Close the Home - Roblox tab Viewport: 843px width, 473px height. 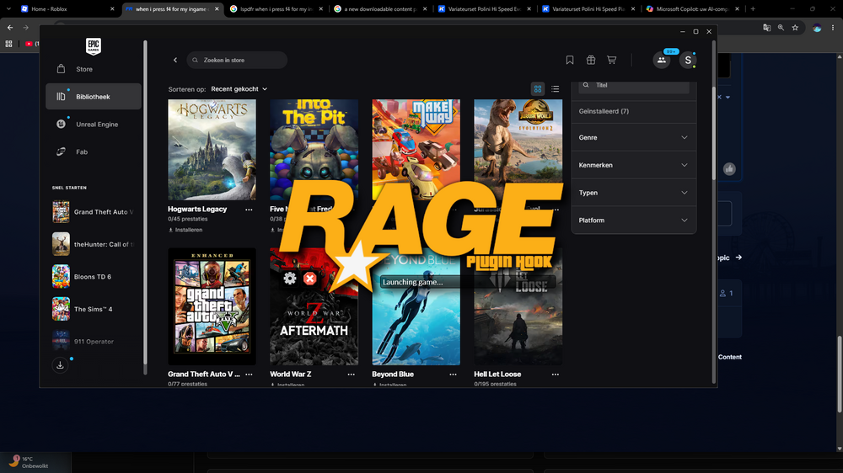[x=112, y=9]
